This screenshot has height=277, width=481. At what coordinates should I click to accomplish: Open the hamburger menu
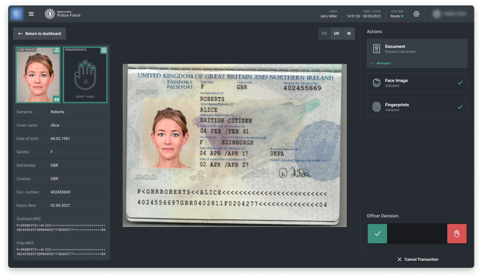pos(31,14)
